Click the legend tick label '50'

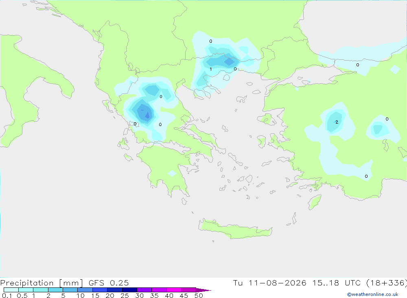tap(199, 296)
